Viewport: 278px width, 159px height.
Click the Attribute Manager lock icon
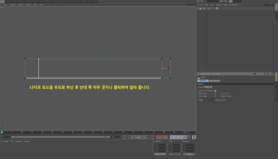point(268,74)
